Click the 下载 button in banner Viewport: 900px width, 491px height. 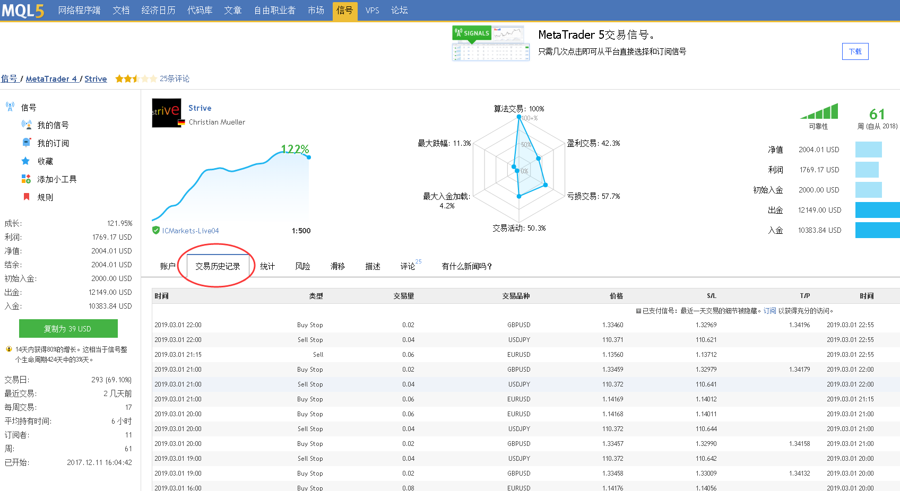tap(855, 51)
